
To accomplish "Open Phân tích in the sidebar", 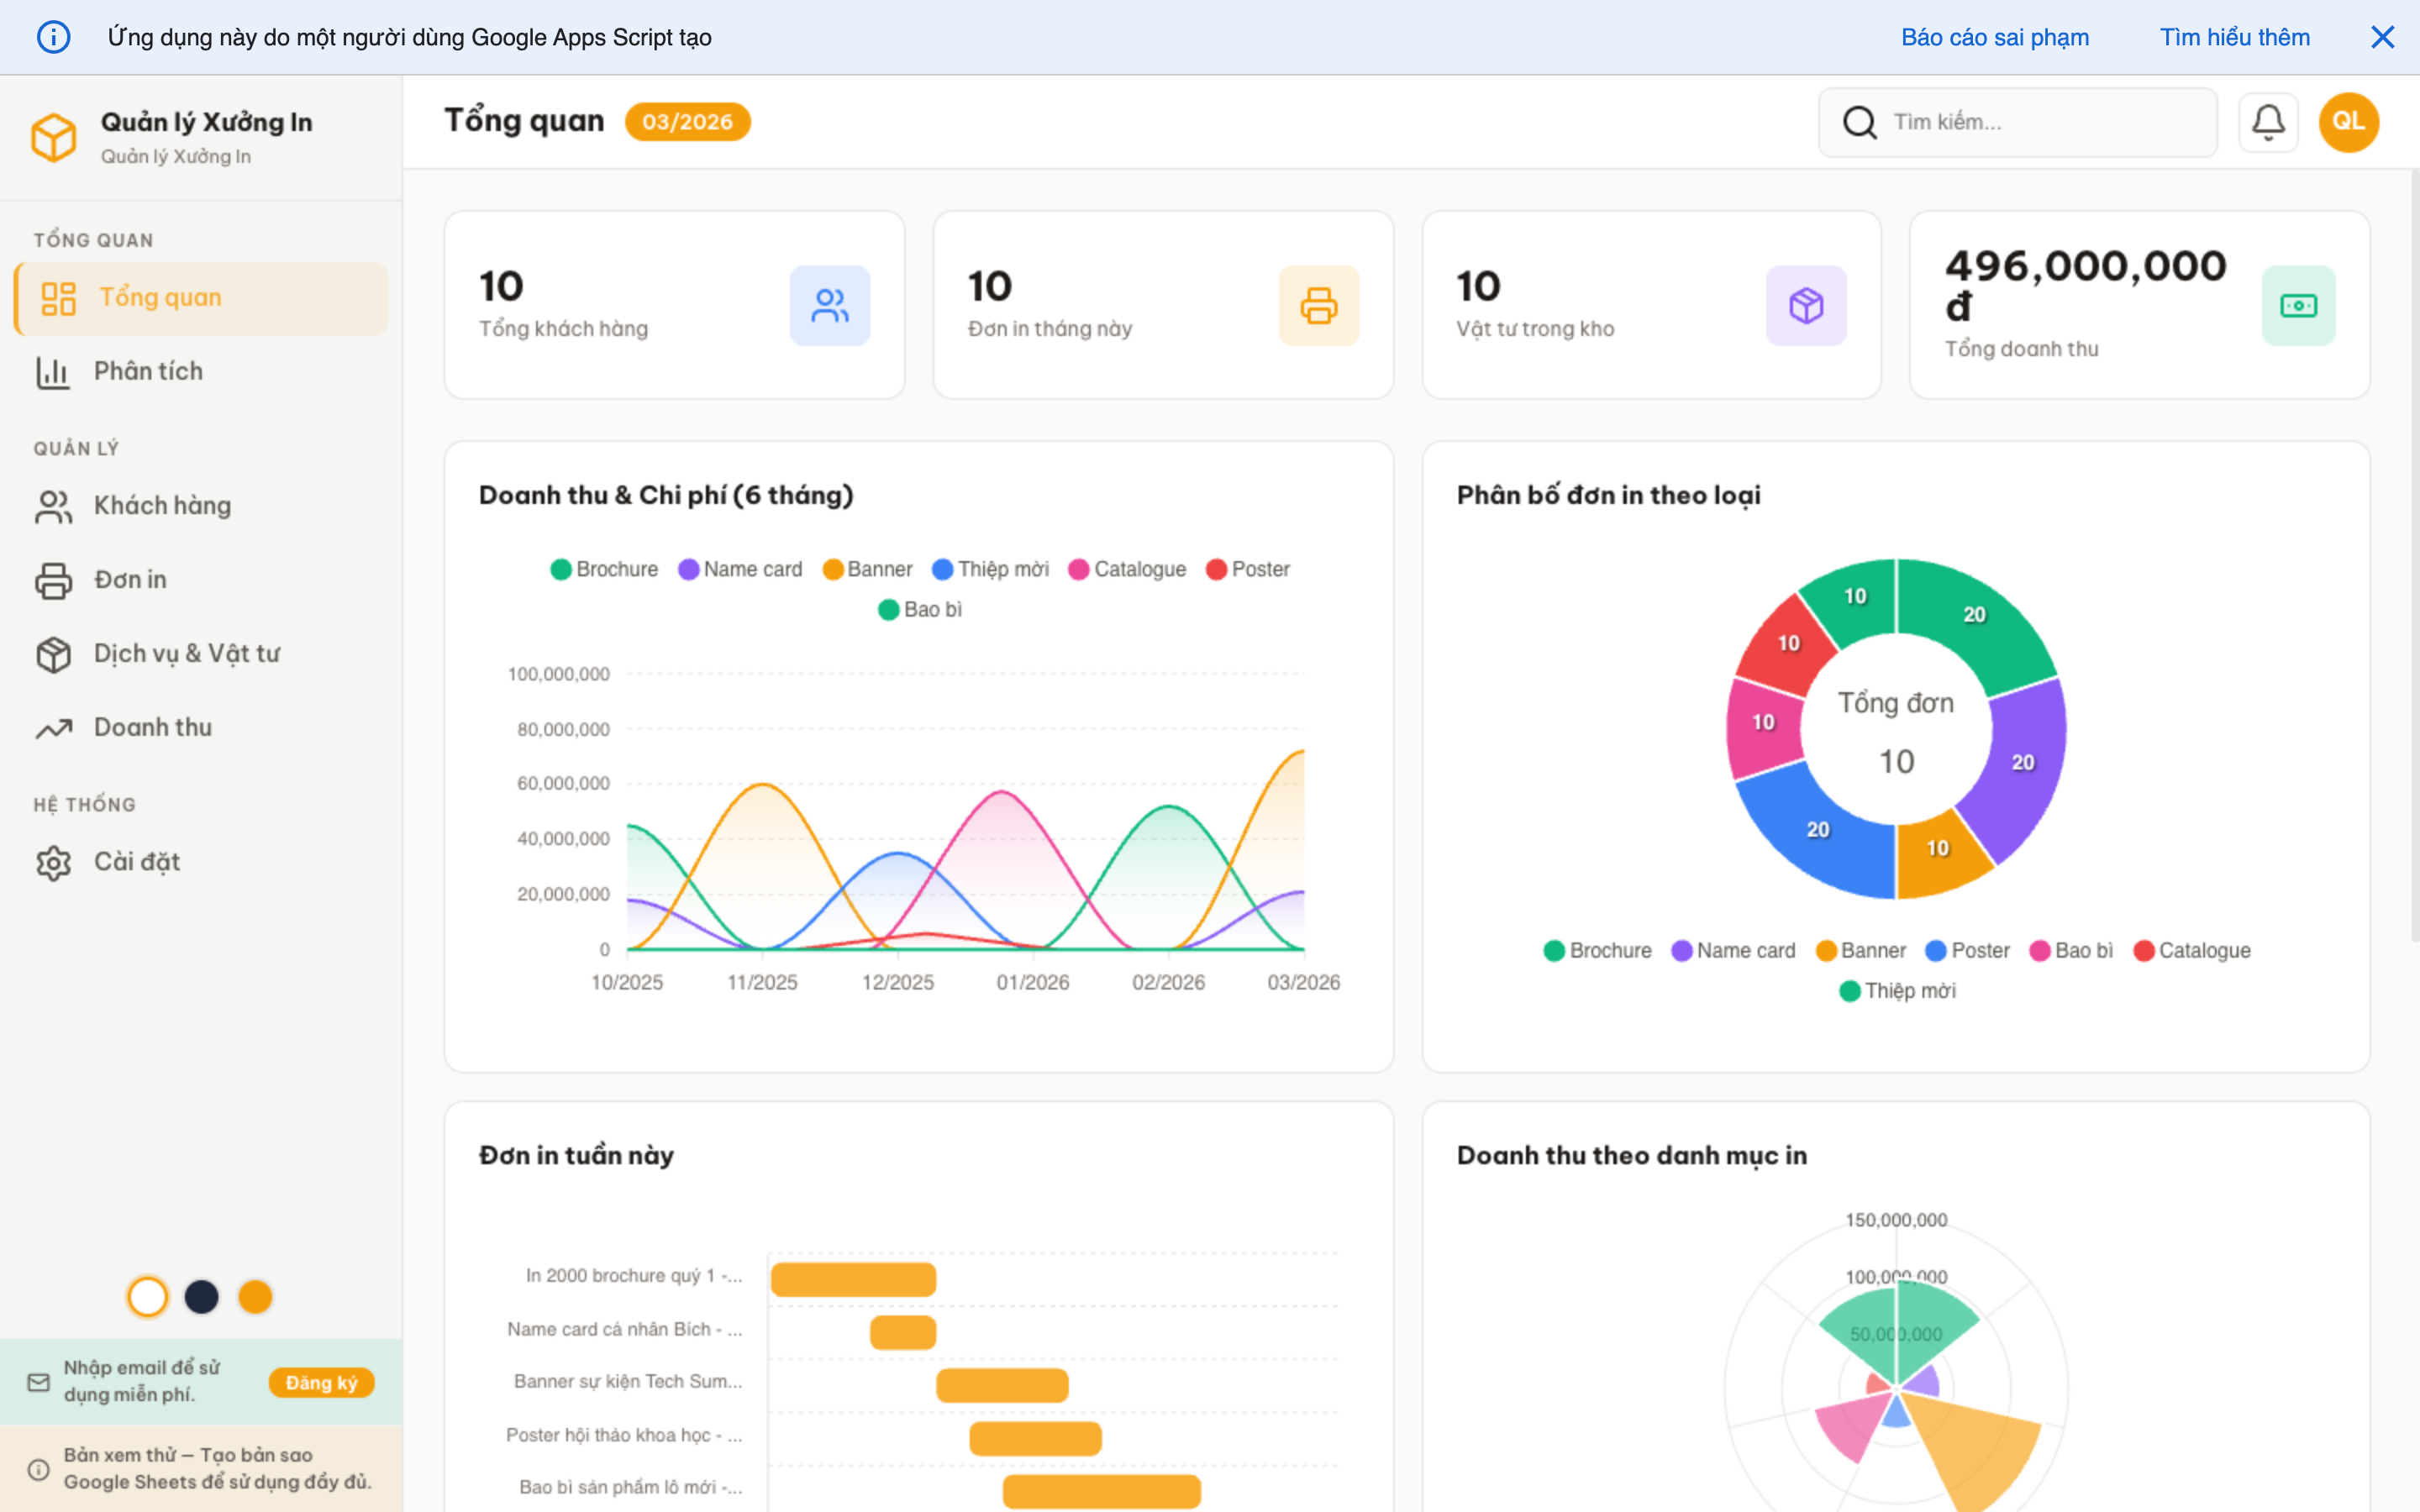I will coord(148,371).
